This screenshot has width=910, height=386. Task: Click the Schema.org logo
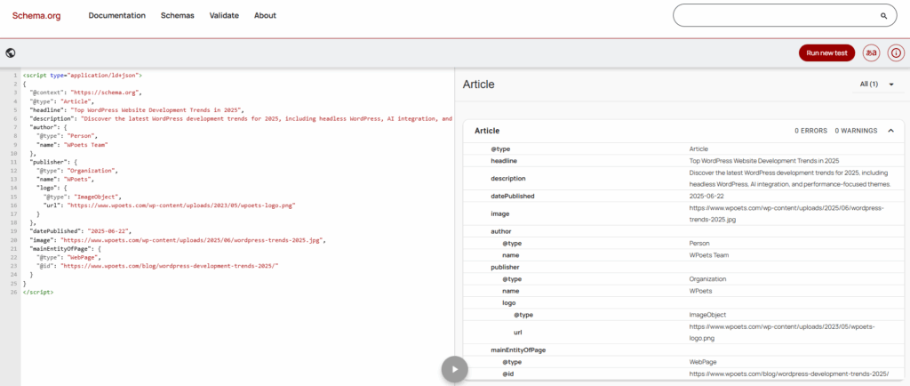coord(36,16)
